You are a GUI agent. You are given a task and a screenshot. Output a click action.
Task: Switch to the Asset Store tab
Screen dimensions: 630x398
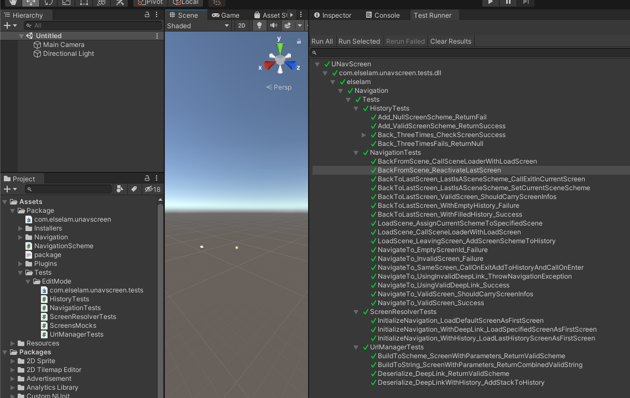click(x=270, y=15)
